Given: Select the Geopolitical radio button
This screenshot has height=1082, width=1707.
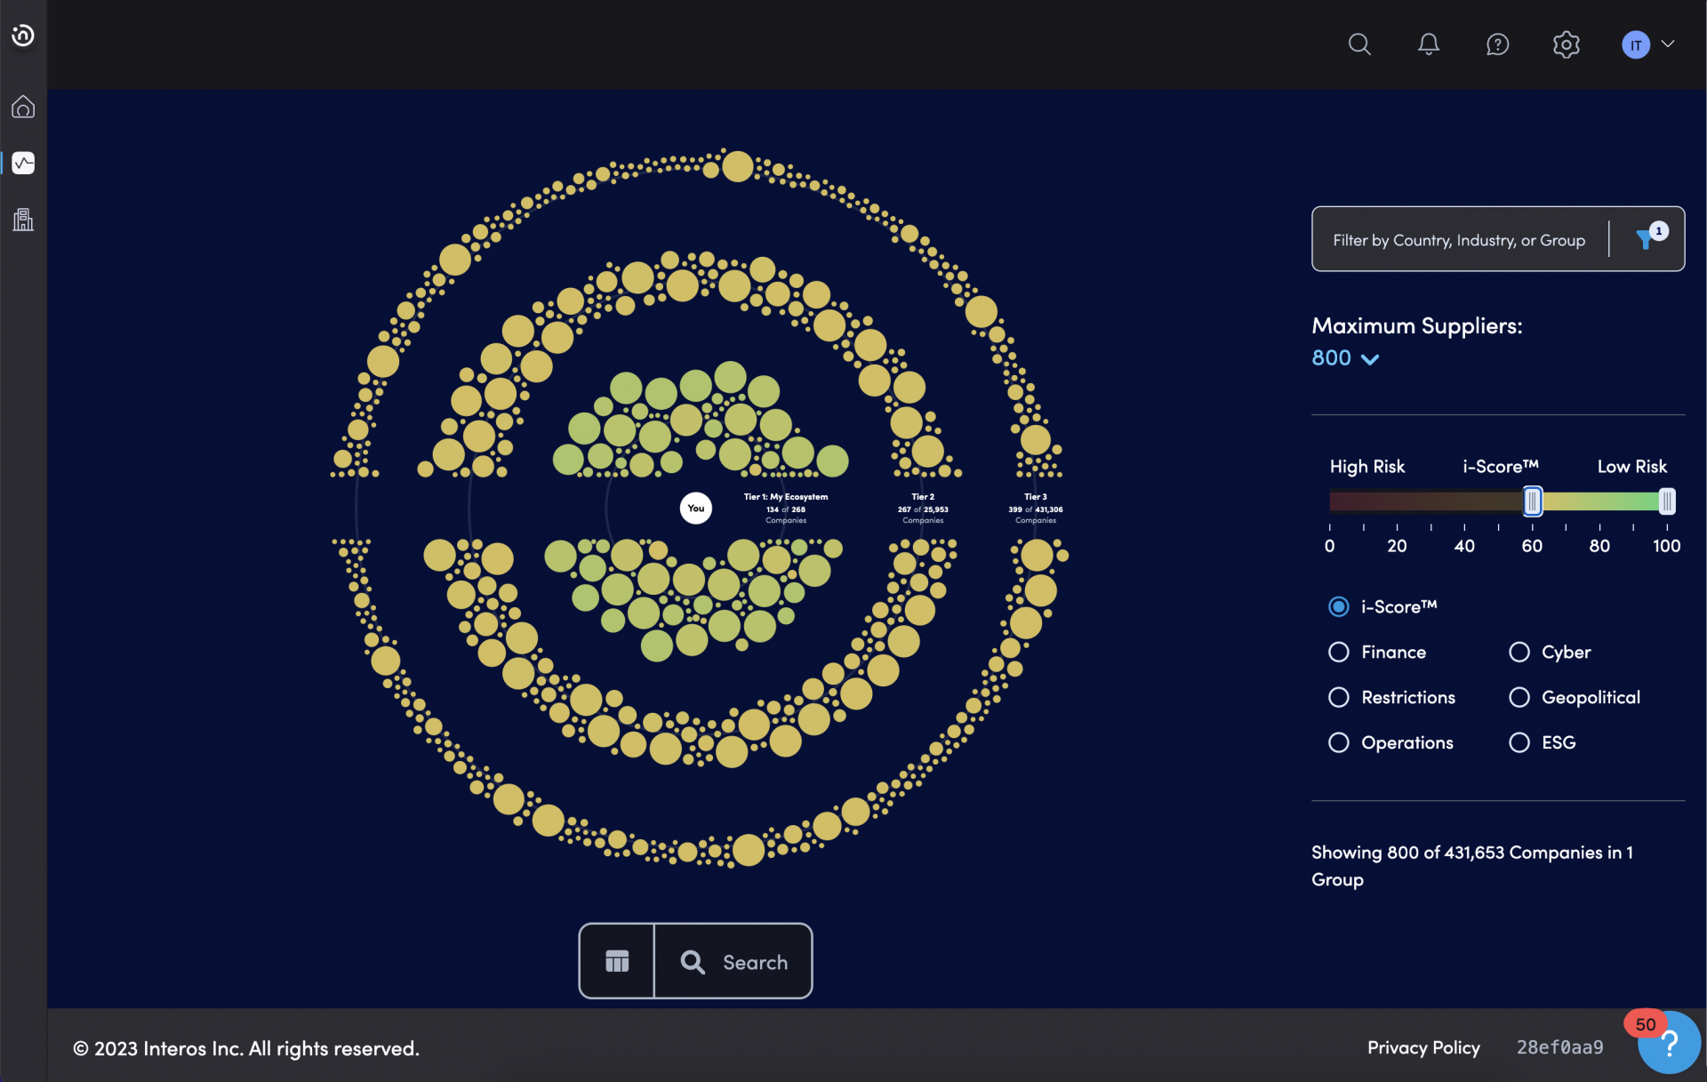Looking at the screenshot, I should tap(1519, 697).
